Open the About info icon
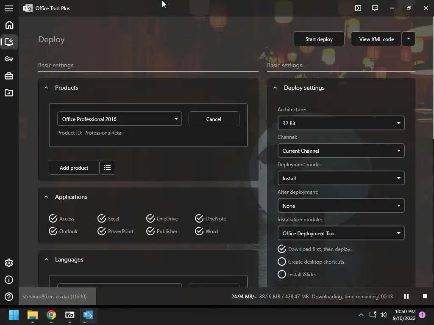434x325 pixels. [9, 280]
